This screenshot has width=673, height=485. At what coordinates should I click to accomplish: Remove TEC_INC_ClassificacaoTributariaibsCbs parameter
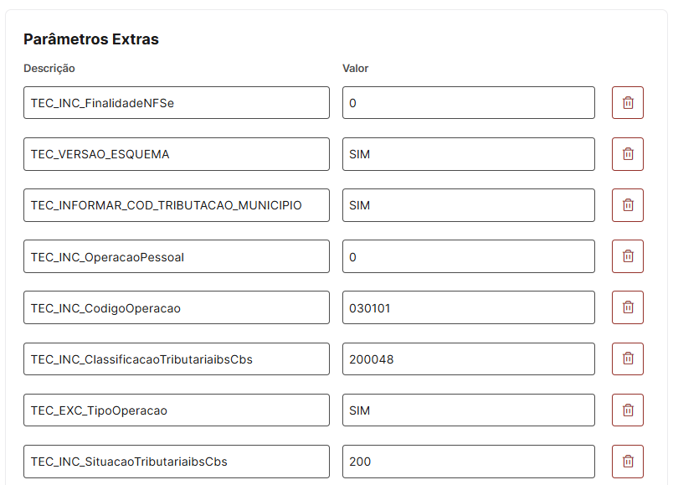[628, 359]
